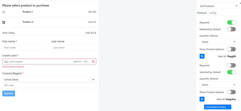241x111 pixels.
Task: Open the Create/Select Product dropdown arrow
Action: pyautogui.click(x=229, y=107)
